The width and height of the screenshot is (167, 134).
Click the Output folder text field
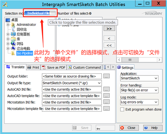point(72,76)
